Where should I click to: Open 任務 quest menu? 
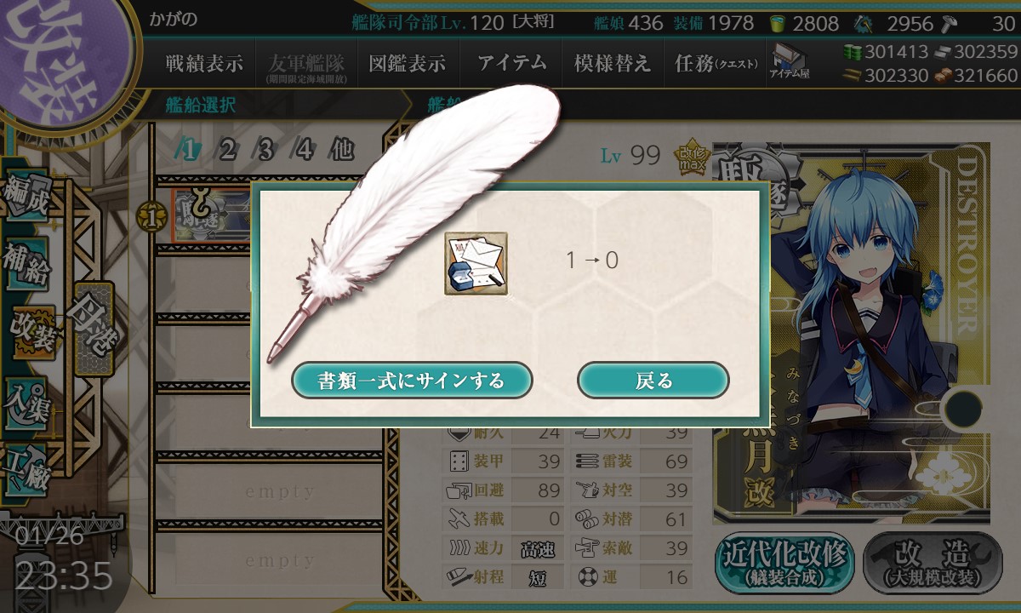715,63
